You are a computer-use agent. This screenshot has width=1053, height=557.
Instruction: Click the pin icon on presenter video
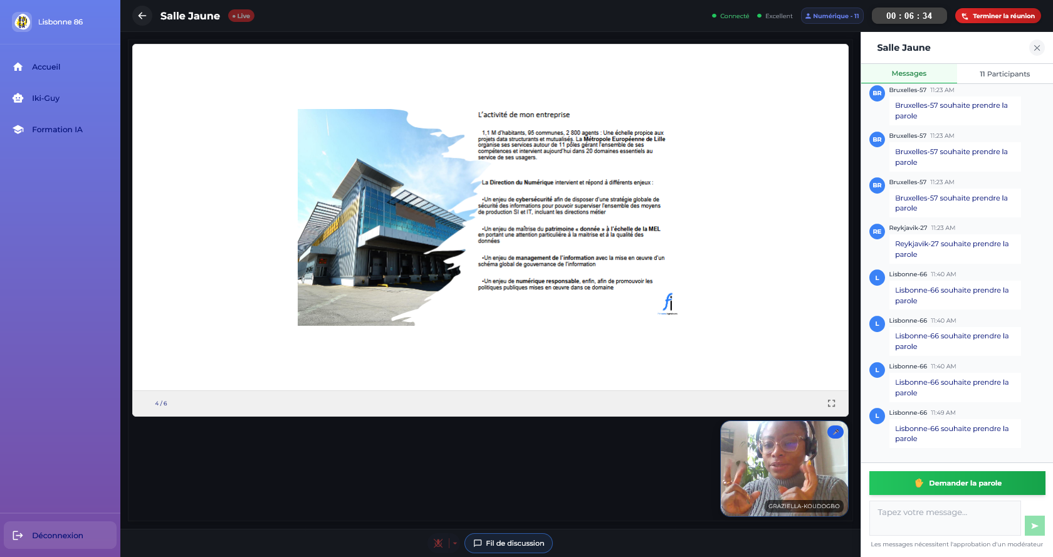[x=835, y=432]
